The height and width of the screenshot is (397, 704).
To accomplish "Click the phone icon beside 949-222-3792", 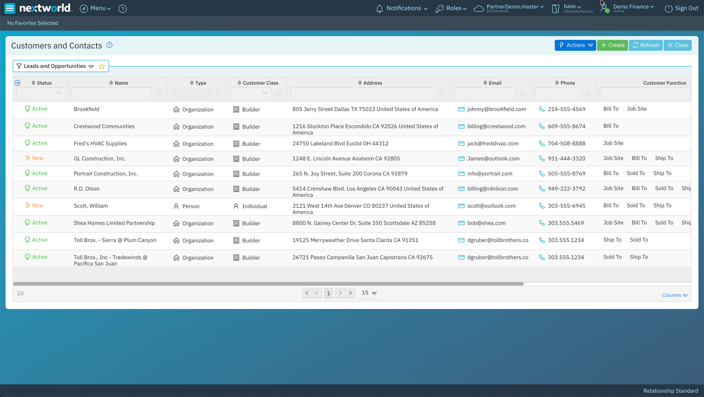I will click(542, 188).
